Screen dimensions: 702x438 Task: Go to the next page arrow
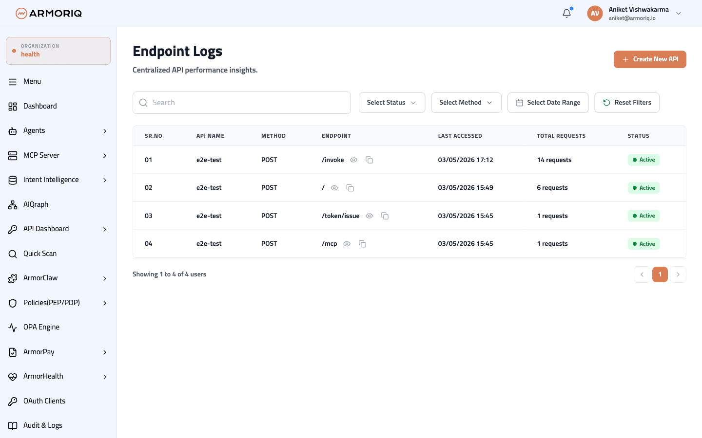pos(678,274)
